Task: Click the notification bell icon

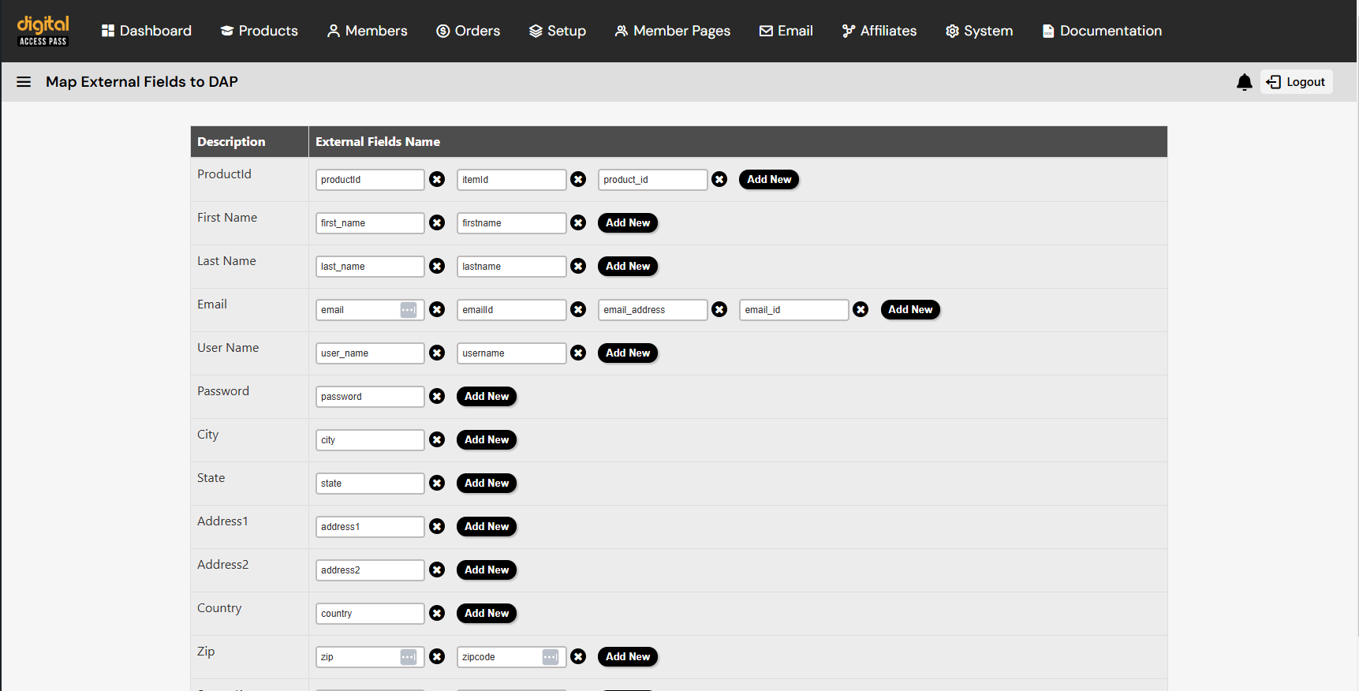Action: (1244, 82)
